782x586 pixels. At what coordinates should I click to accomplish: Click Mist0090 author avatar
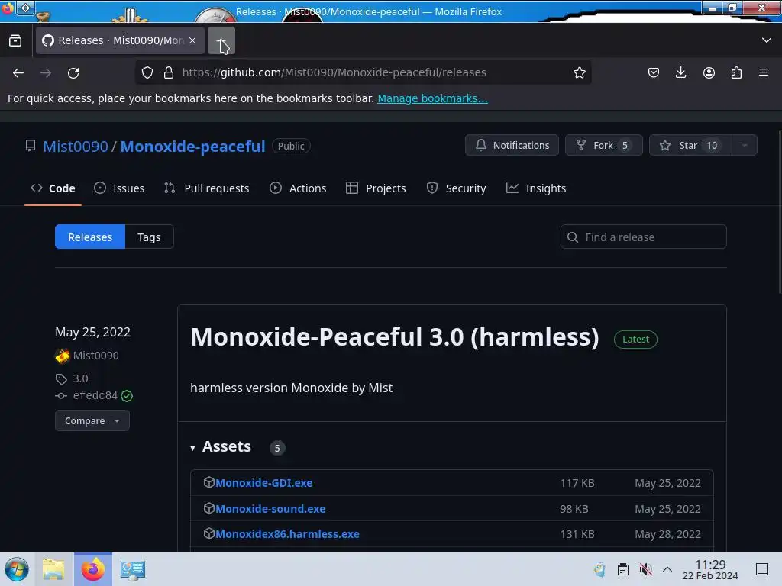click(63, 356)
